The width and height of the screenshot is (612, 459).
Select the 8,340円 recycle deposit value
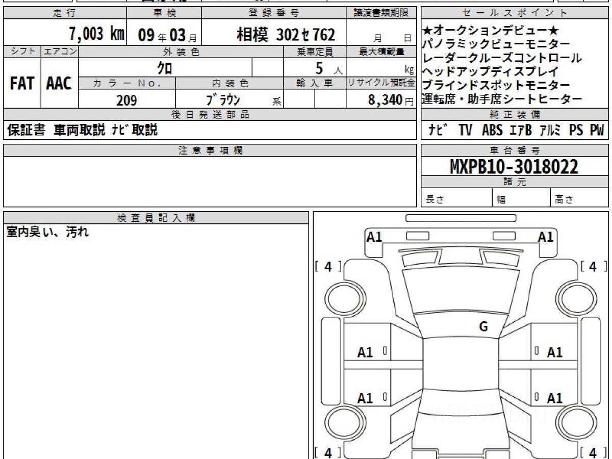click(x=391, y=100)
